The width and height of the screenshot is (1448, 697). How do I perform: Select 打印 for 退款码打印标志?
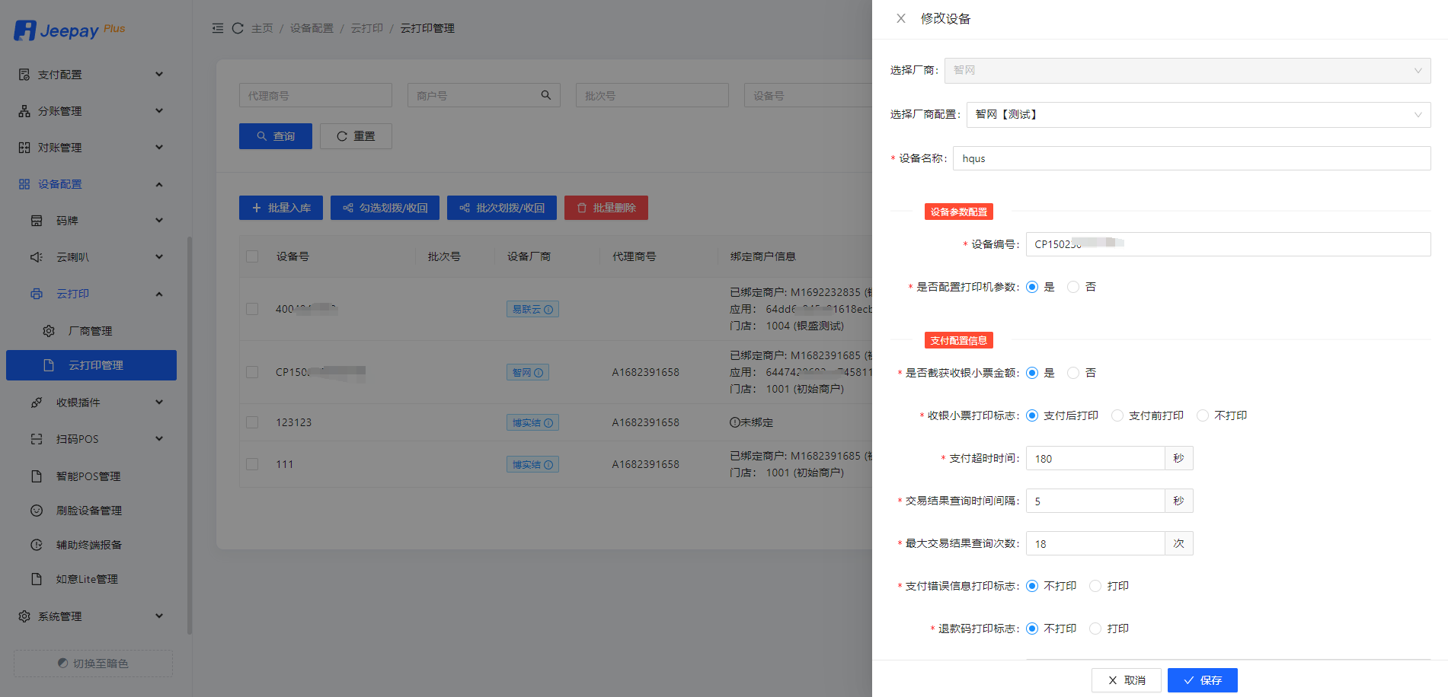(x=1095, y=629)
